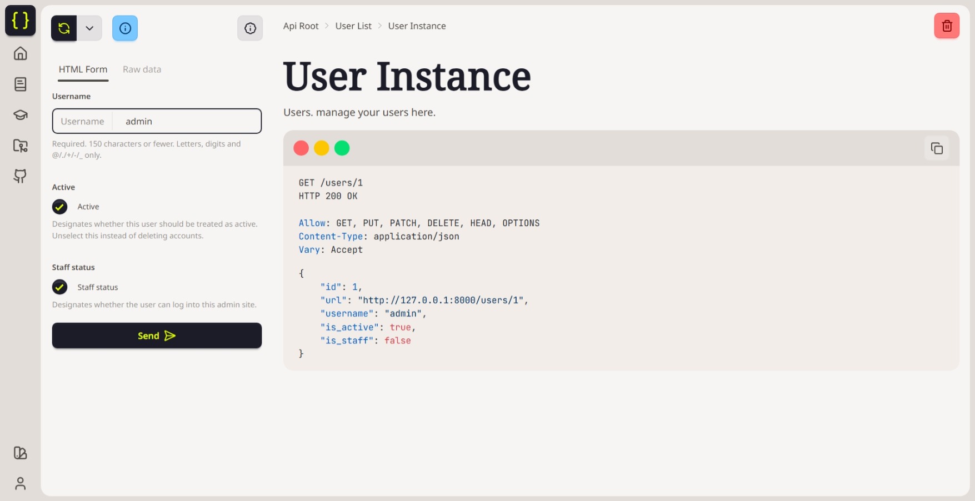Click the refresh GET request button
This screenshot has height=501, width=975.
coord(64,28)
